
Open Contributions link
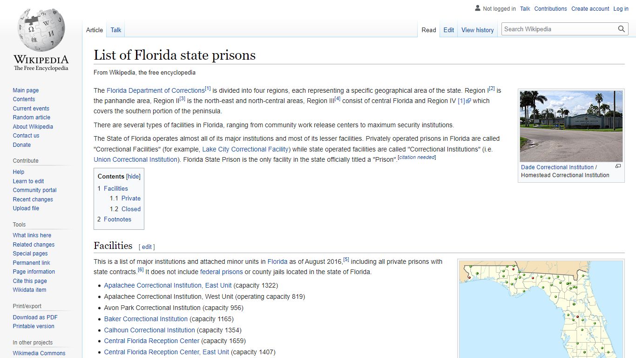[551, 9]
